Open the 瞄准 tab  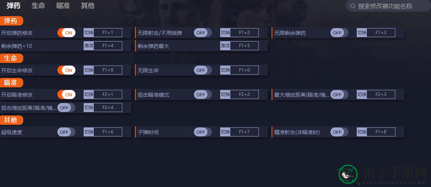point(63,6)
